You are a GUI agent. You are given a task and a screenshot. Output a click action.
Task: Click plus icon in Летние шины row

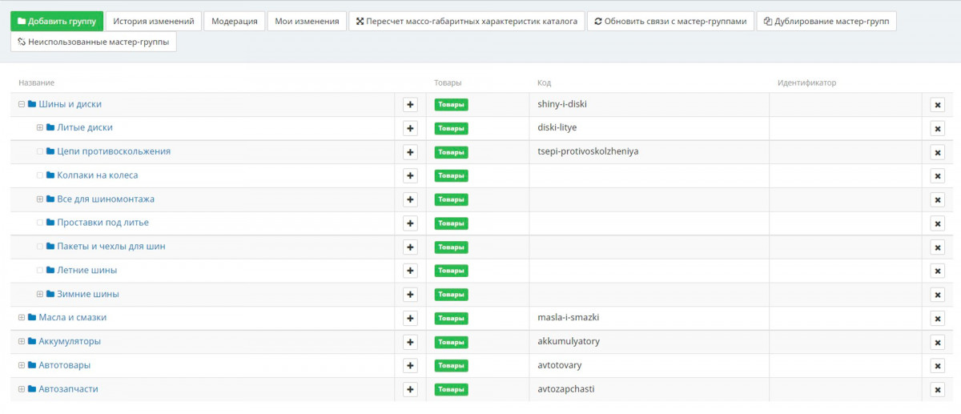(x=410, y=271)
